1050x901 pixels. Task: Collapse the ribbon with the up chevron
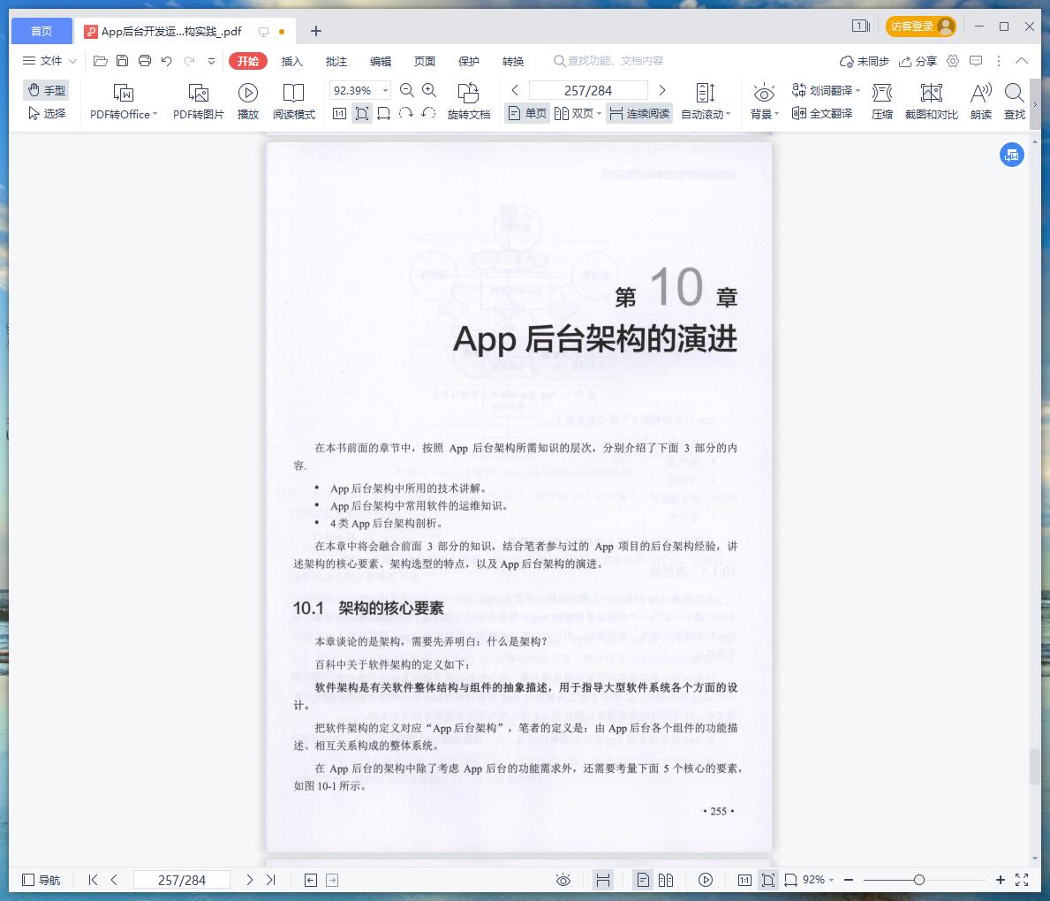coord(1021,61)
